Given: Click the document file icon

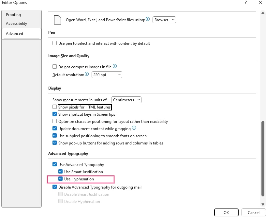Looking at the screenshot, I should point(57,20).
